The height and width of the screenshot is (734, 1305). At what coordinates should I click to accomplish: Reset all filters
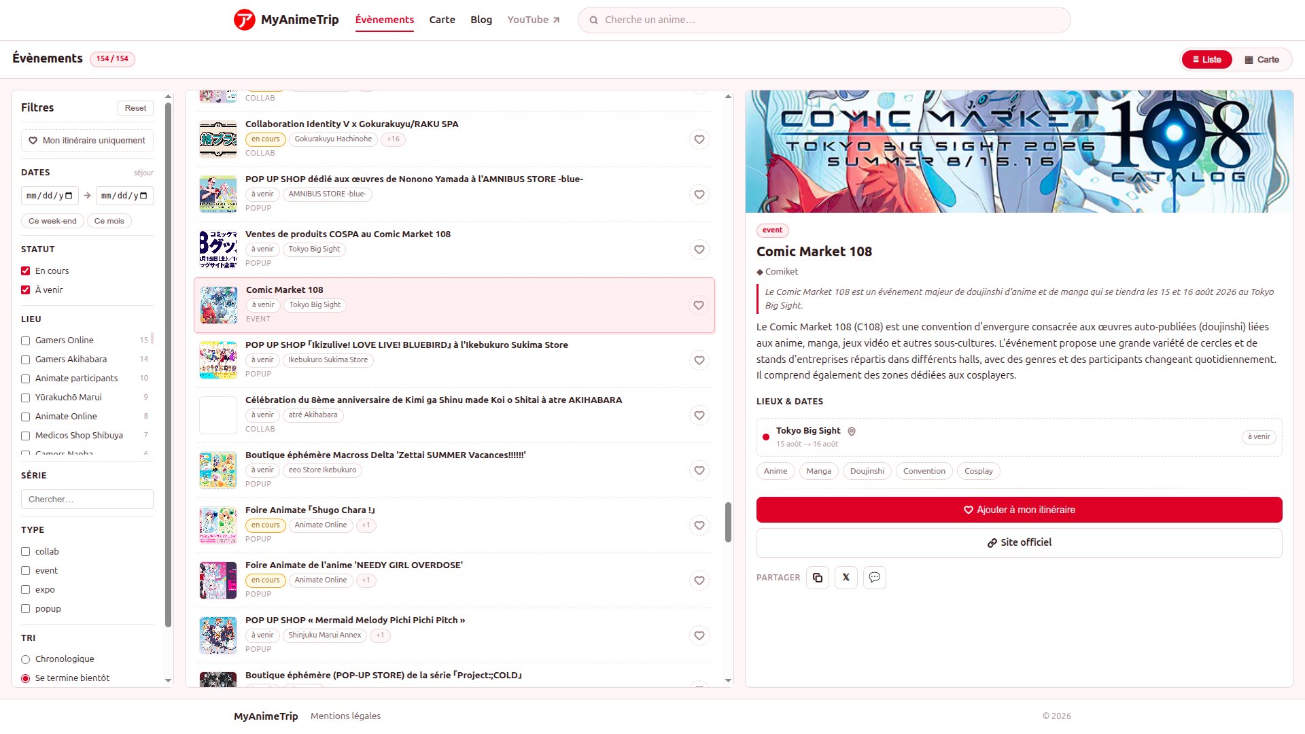(135, 108)
